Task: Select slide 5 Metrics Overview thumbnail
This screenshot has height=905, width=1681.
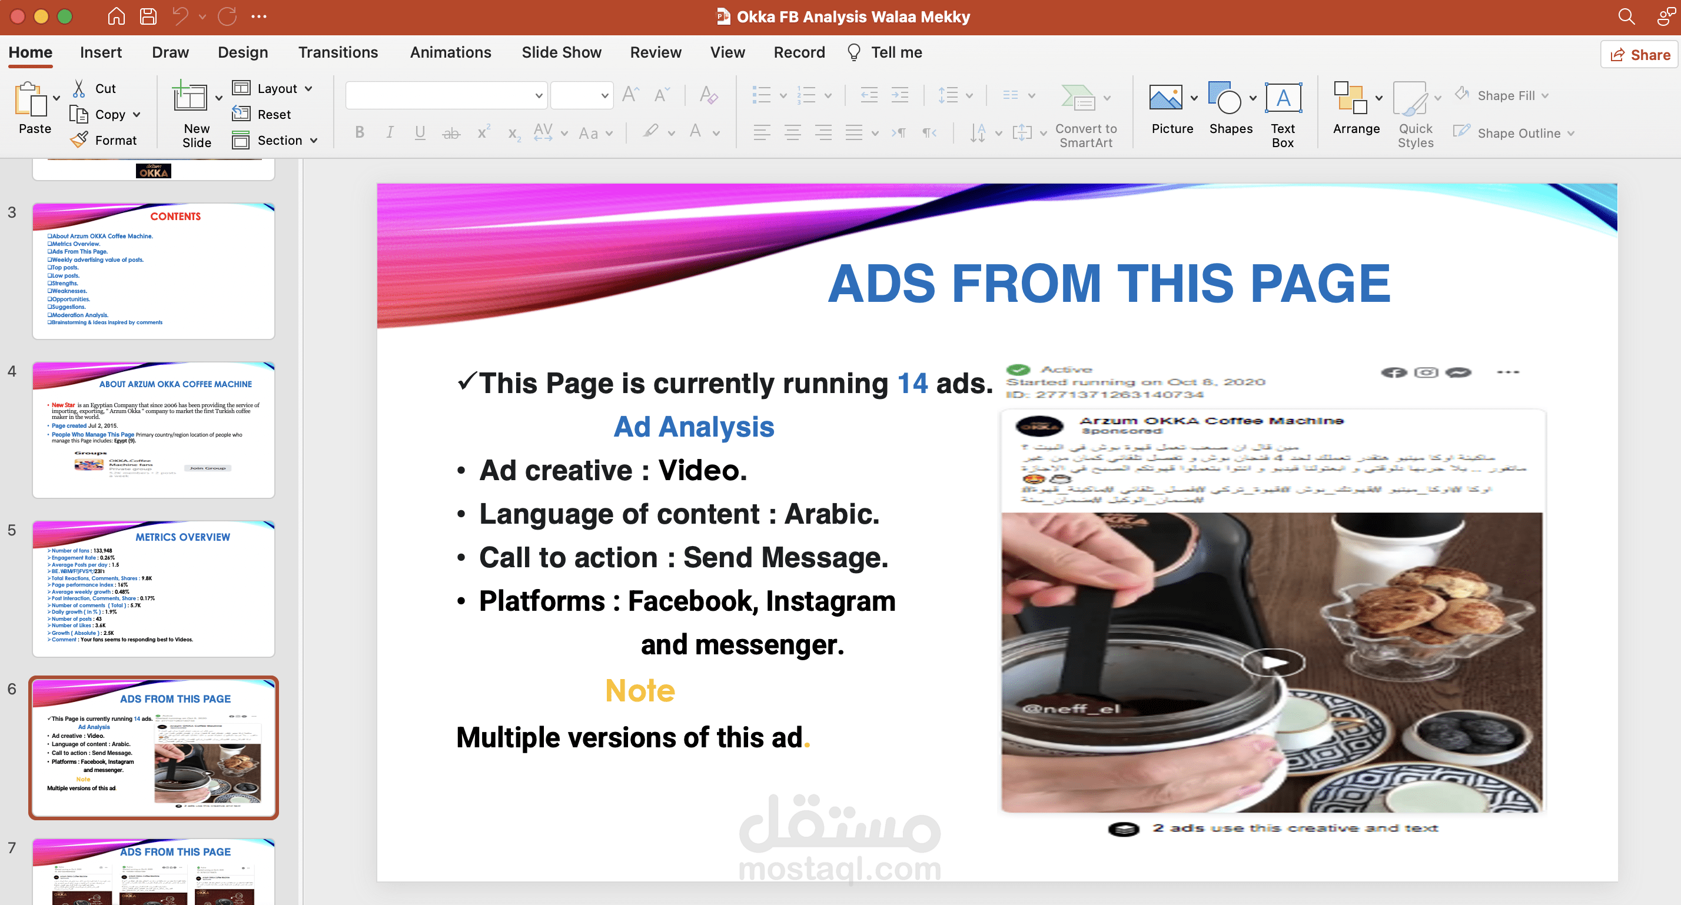Action: click(x=154, y=588)
